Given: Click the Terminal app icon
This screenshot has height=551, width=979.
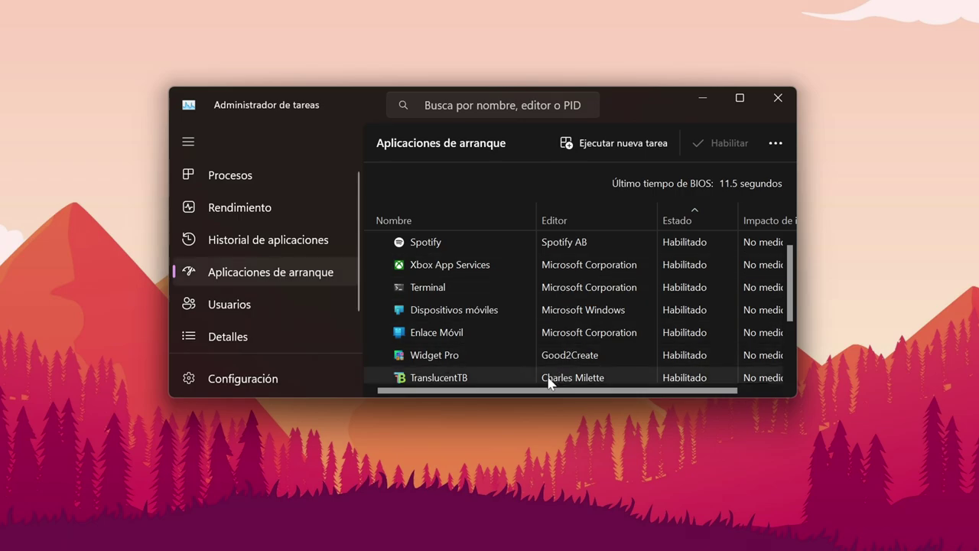Looking at the screenshot, I should coord(398,287).
